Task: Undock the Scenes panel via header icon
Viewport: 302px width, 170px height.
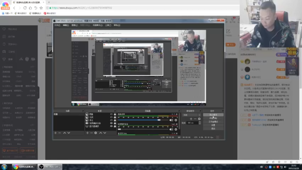Action: (x=83, y=111)
